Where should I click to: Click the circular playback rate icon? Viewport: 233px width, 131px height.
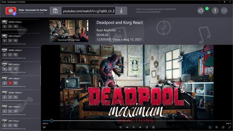point(153,127)
